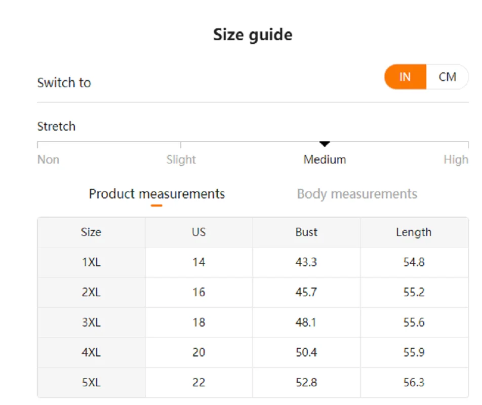Select the Slight stretch label
The height and width of the screenshot is (405, 482).
click(x=181, y=159)
